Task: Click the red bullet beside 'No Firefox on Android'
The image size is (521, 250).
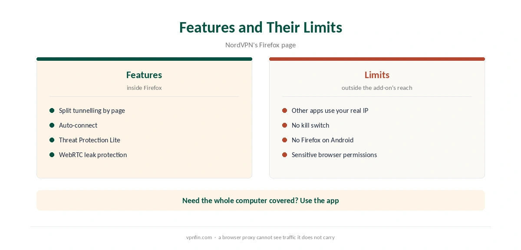Action: [285, 140]
